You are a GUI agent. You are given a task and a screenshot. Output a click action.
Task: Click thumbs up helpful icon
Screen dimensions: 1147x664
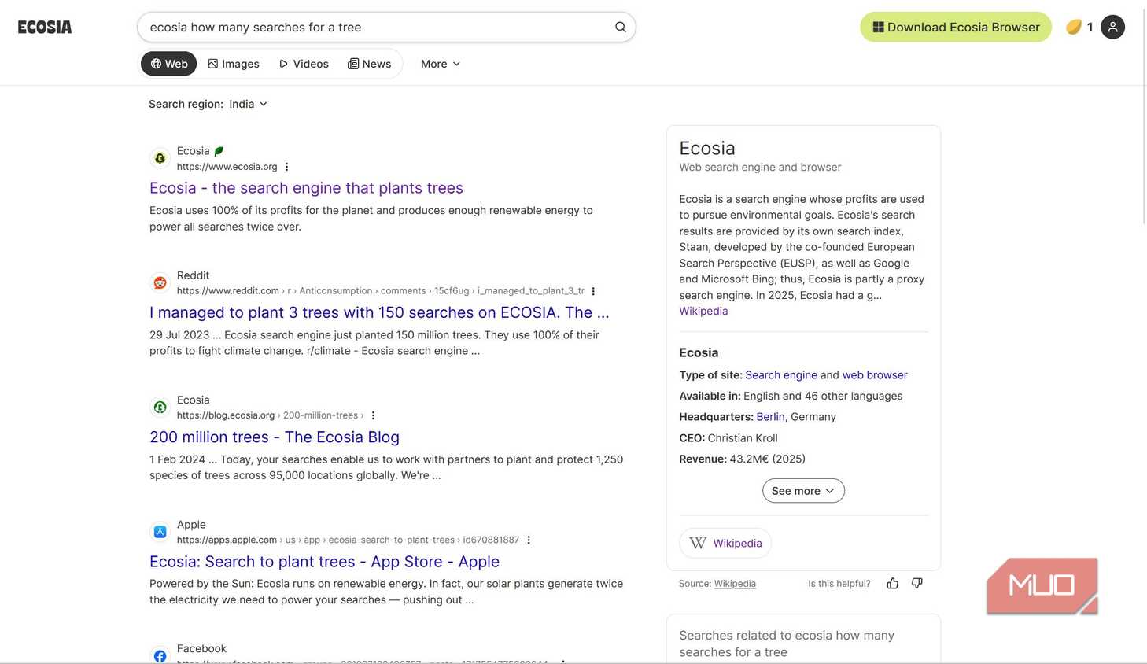[892, 583]
